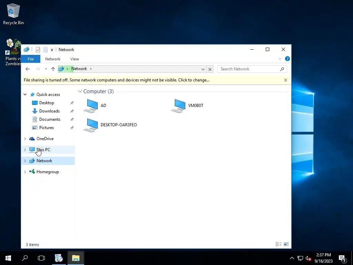Open the taskbar Search icon
The height and width of the screenshot is (265, 353).
(x=25, y=258)
